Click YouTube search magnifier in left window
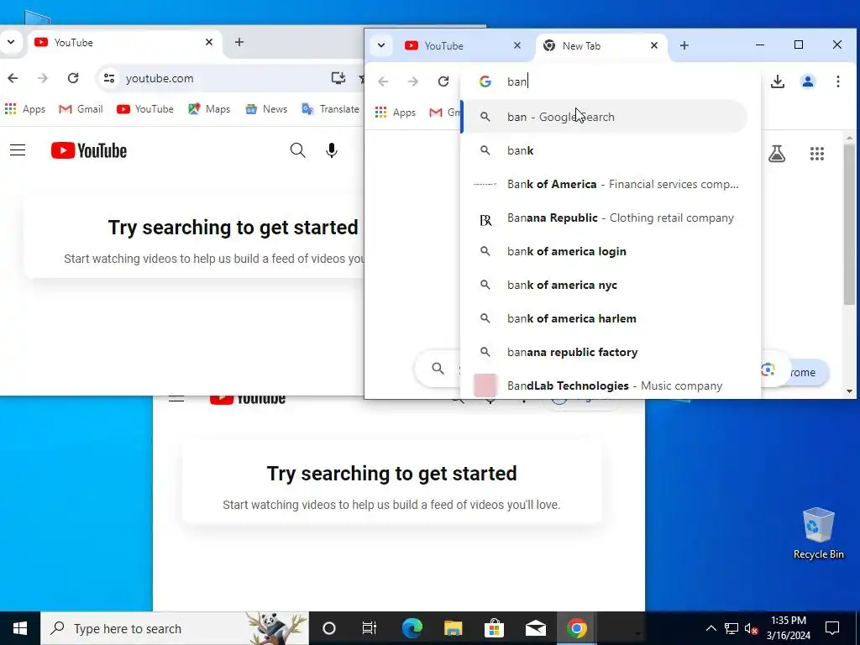 [x=298, y=150]
